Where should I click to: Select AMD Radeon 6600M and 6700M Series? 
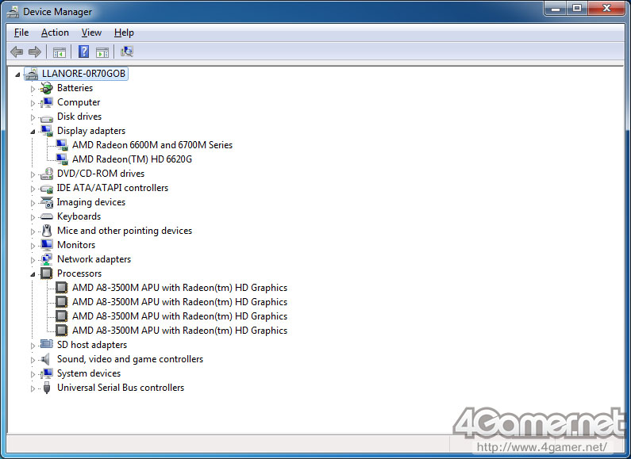[x=152, y=145]
